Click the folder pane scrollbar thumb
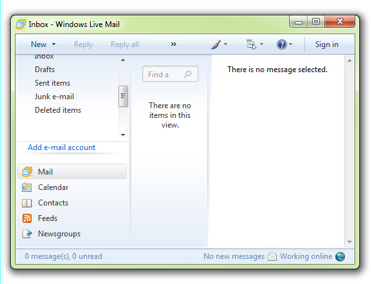 [x=123, y=96]
